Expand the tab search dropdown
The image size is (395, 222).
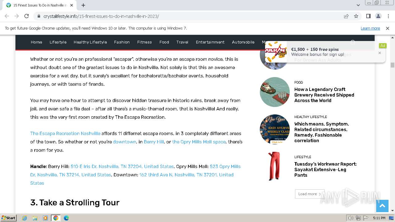point(358,5)
